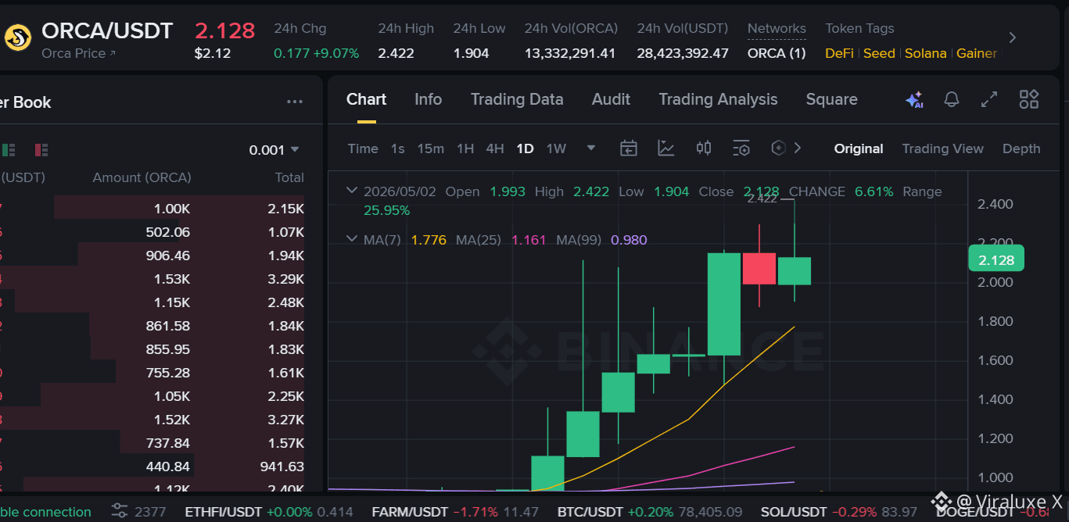
Task: Select the 1D interval
Action: point(525,148)
